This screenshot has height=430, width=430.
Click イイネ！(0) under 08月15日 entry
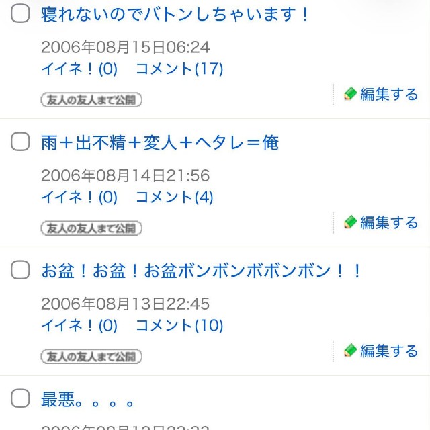point(79,69)
